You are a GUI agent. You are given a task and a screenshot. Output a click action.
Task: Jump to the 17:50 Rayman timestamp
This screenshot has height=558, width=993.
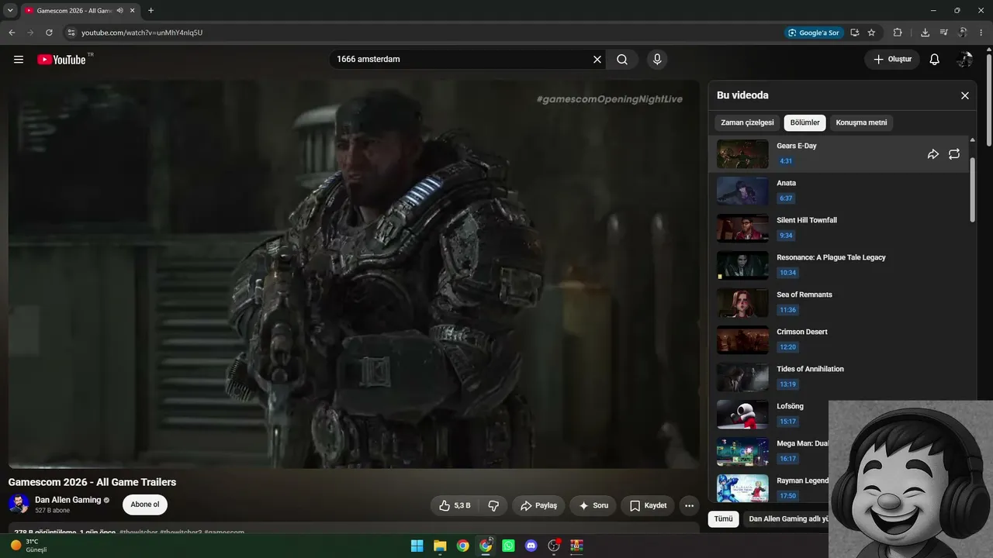tap(787, 496)
